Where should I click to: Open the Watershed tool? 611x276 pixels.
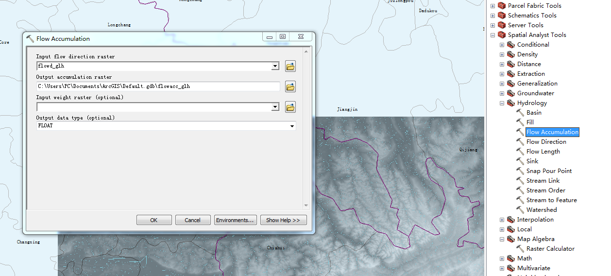click(542, 210)
